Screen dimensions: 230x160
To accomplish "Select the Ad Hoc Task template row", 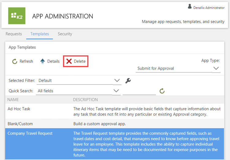I will [19, 109].
